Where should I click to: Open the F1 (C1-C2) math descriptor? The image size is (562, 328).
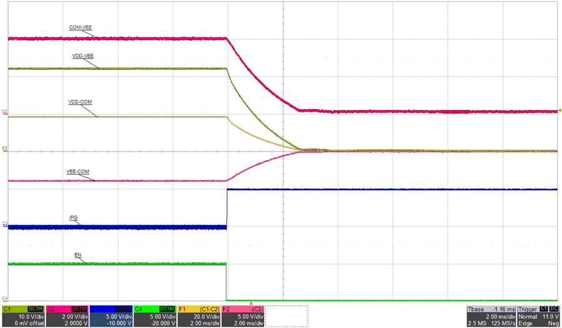tap(199, 316)
